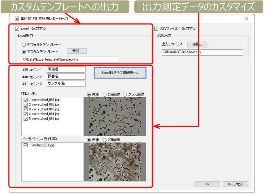
Task: Select 2値画像 radio for 球状化率 preview
Action: [x=105, y=94]
